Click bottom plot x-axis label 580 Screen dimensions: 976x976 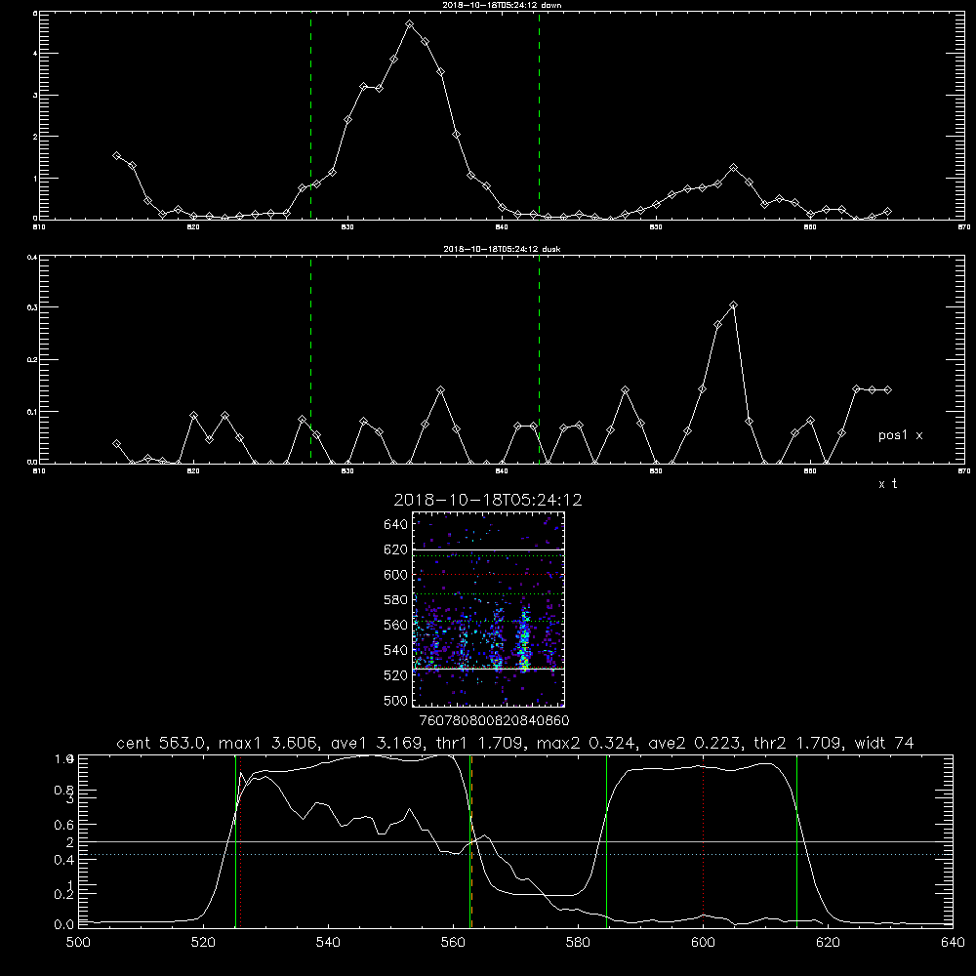[x=578, y=943]
